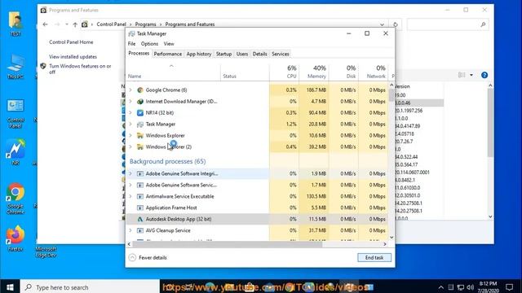Expand the Windows Explorer (2) process group
The image size is (522, 293).
click(x=130, y=146)
